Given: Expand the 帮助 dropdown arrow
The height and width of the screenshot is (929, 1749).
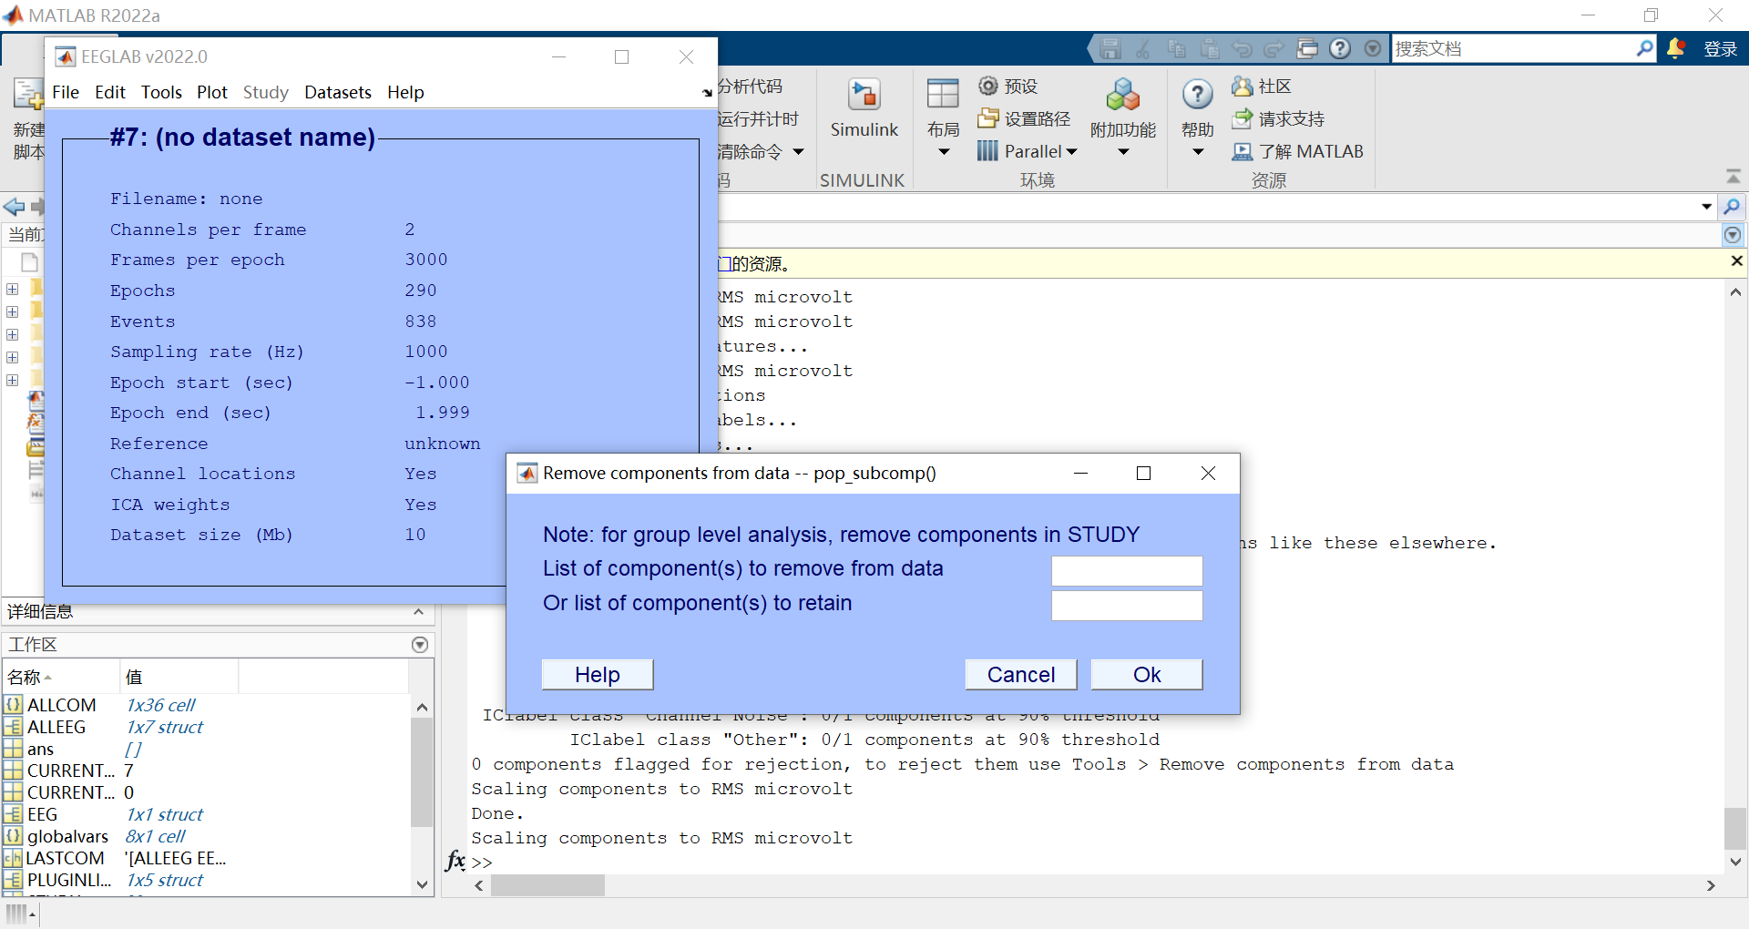Looking at the screenshot, I should pyautogui.click(x=1198, y=152).
